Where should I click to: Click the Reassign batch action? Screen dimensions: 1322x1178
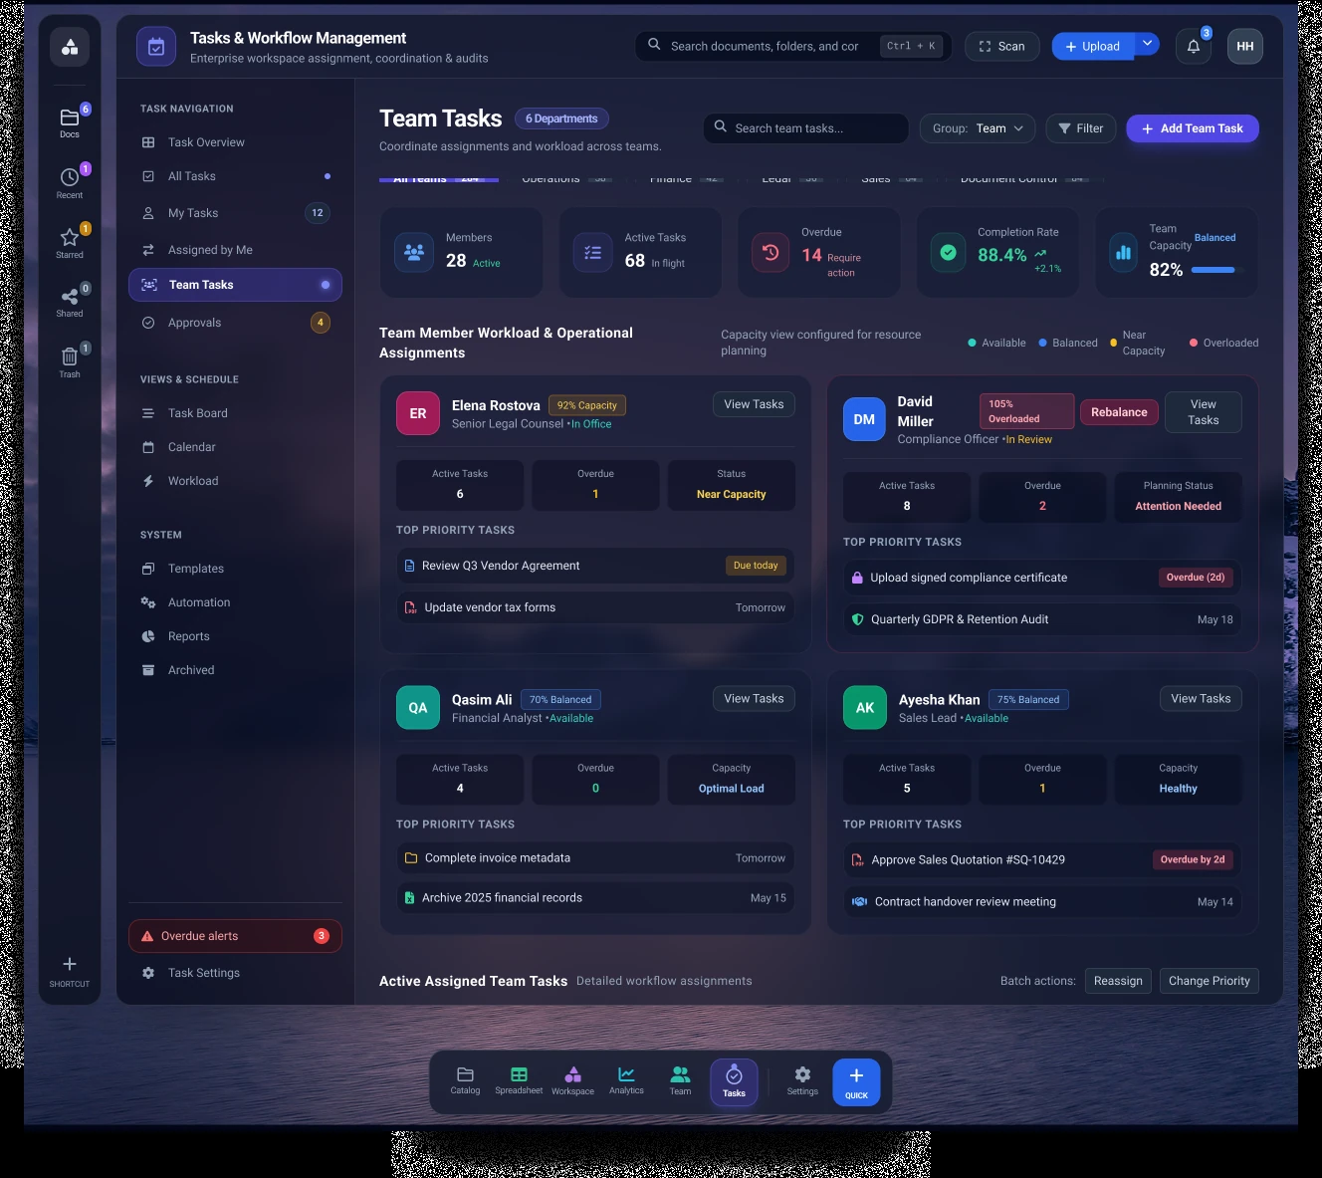click(1118, 981)
